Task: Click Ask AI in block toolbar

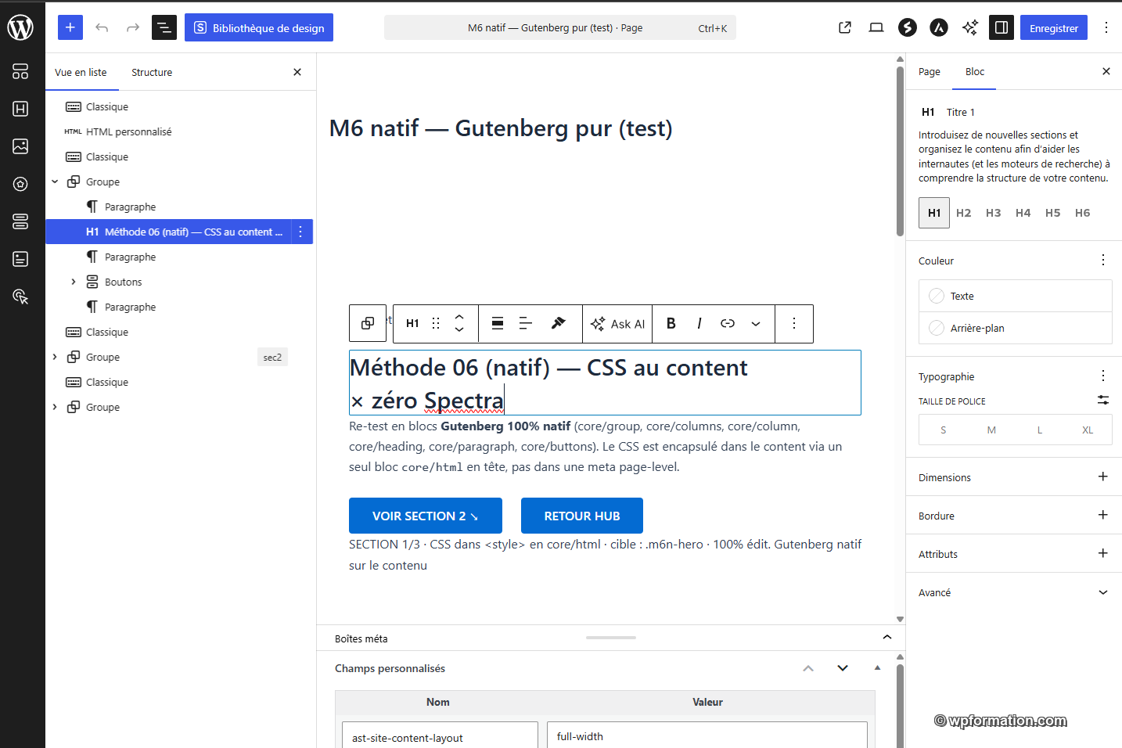Action: [617, 323]
